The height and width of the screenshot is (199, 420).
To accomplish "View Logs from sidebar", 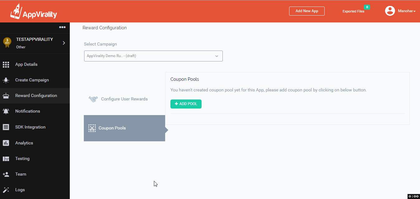I will [35, 190].
